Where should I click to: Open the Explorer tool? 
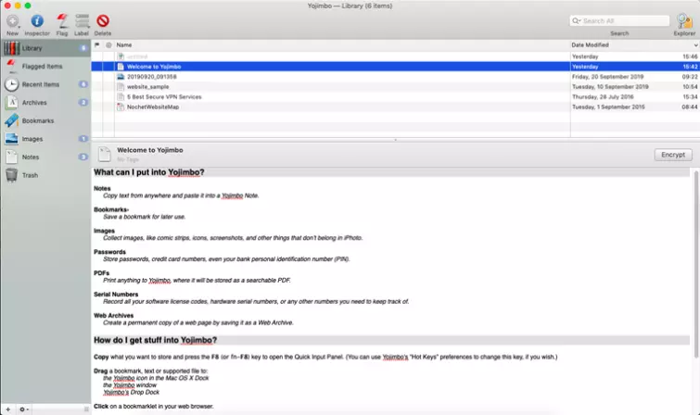point(684,21)
